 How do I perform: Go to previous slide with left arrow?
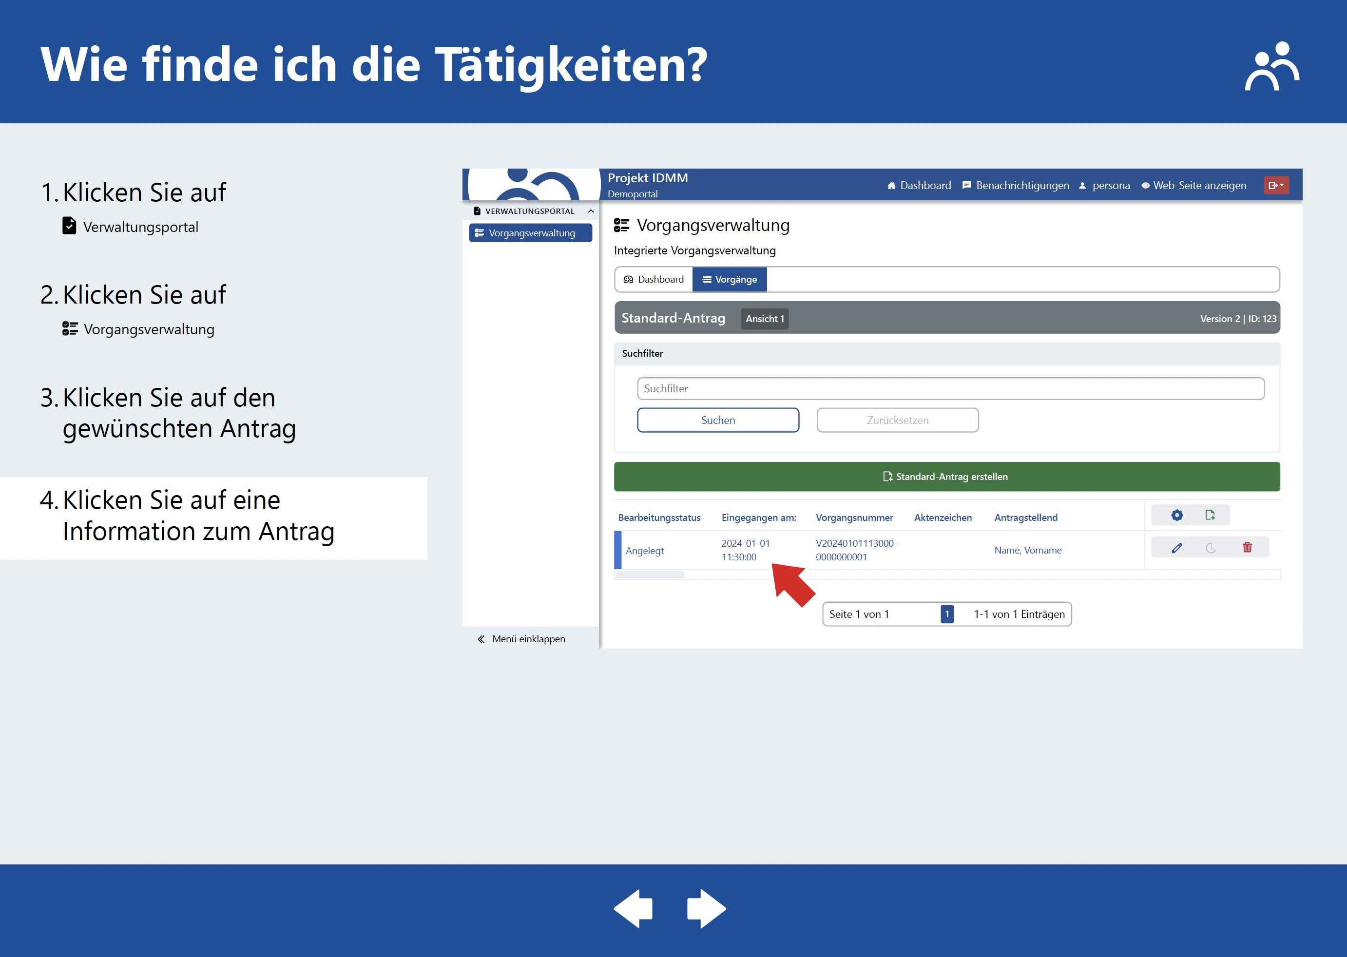pos(634,908)
